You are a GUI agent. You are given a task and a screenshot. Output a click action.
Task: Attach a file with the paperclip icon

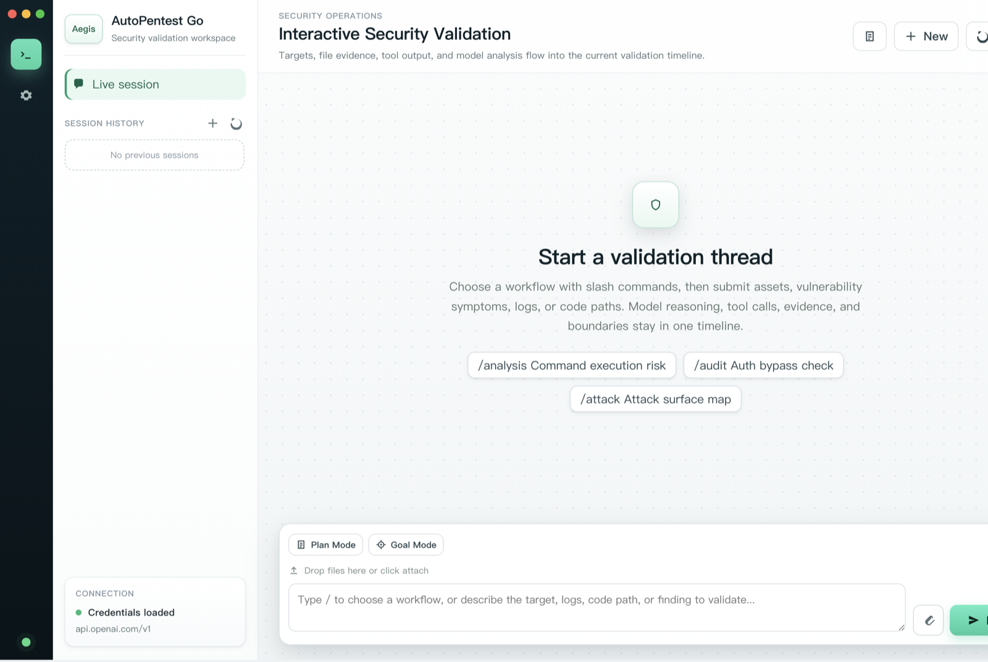928,620
